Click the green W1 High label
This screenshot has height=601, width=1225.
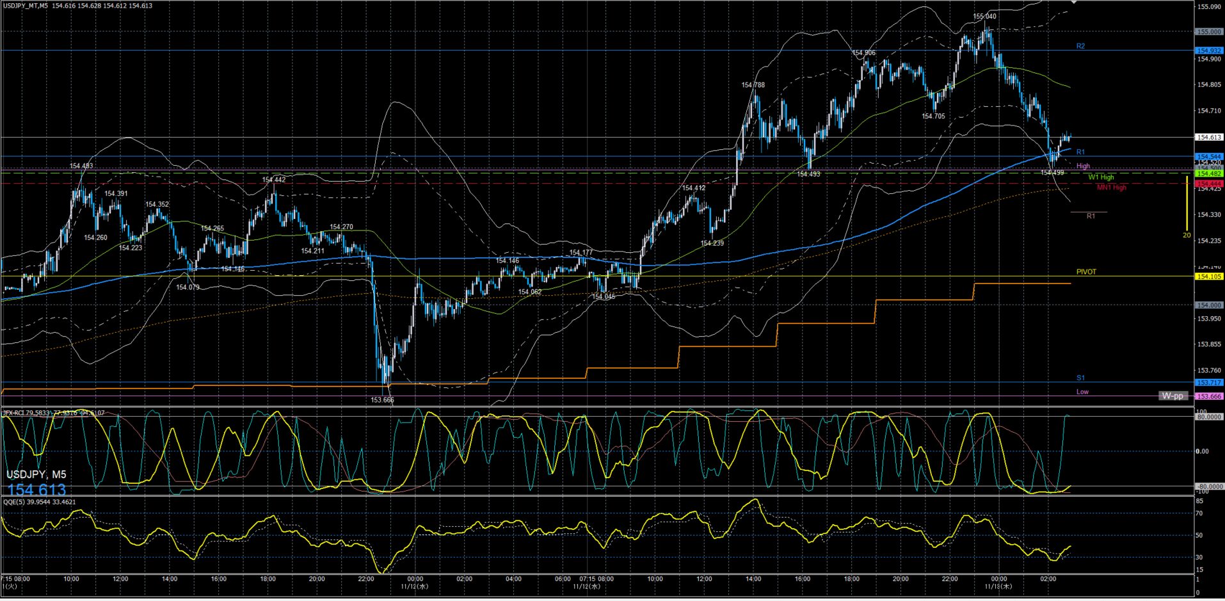point(1101,177)
